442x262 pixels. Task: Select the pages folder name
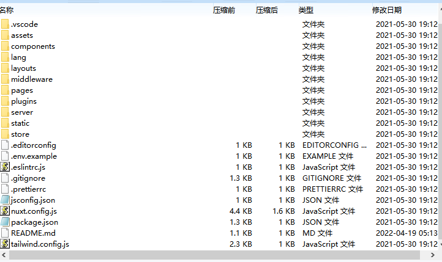point(22,90)
